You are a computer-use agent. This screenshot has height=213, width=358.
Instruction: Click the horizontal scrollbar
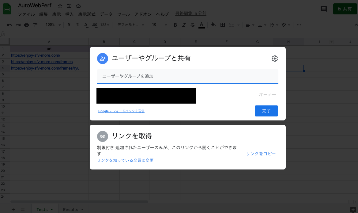tap(79, 202)
